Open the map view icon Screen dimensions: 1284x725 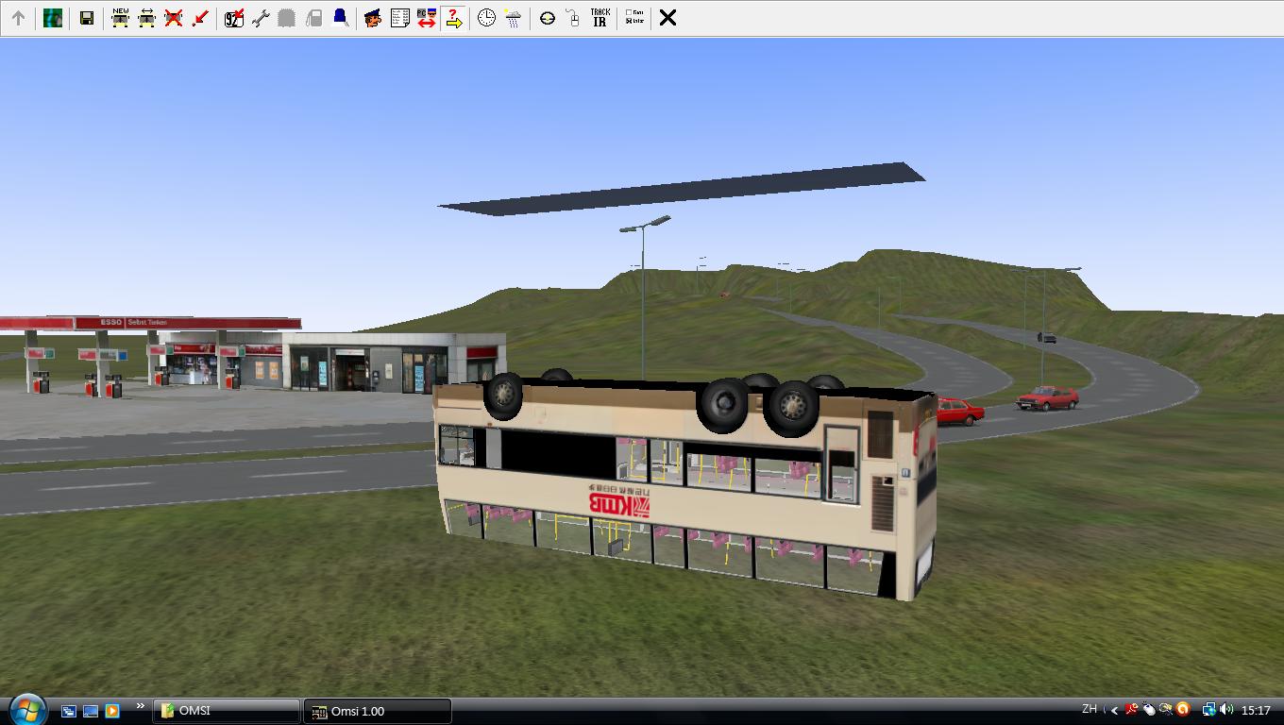click(x=53, y=18)
